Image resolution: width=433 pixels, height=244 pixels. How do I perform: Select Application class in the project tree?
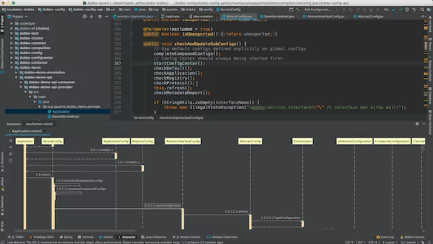point(61,112)
